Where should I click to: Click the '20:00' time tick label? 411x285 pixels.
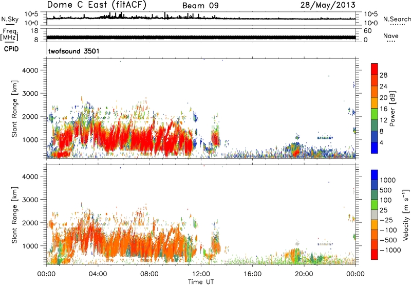pos(304,274)
